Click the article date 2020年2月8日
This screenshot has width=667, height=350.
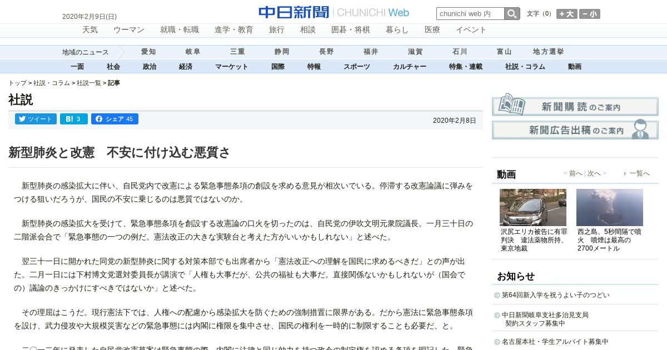(455, 121)
